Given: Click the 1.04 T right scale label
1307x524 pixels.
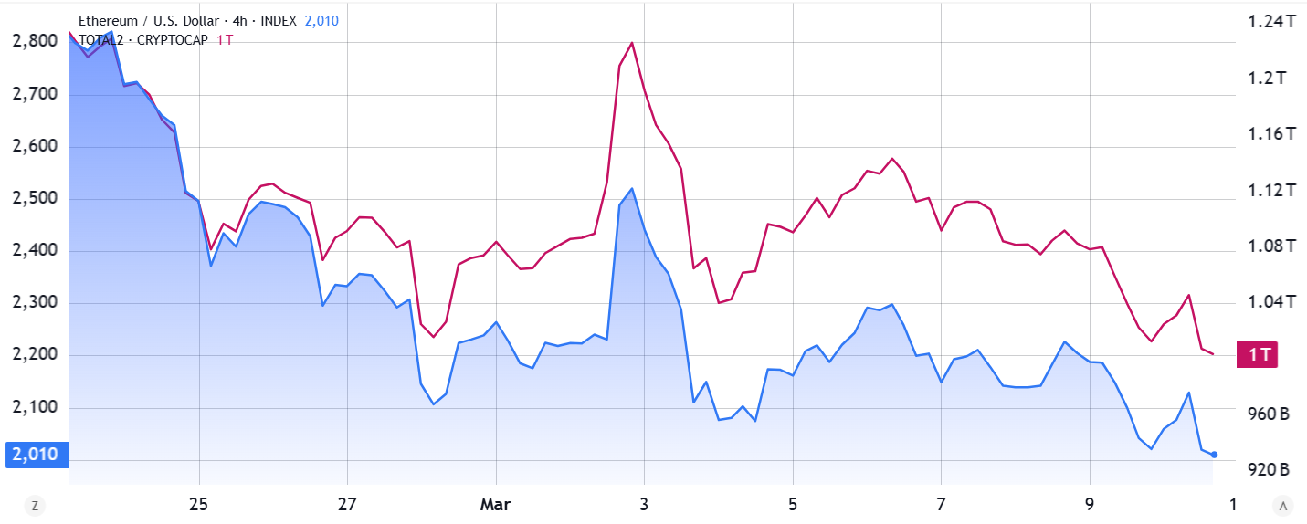Looking at the screenshot, I should (1272, 302).
